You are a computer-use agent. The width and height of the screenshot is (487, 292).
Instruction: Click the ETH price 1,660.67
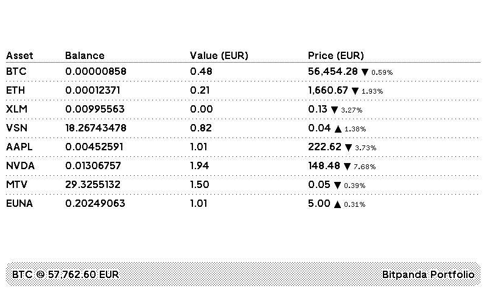pyautogui.click(x=328, y=91)
